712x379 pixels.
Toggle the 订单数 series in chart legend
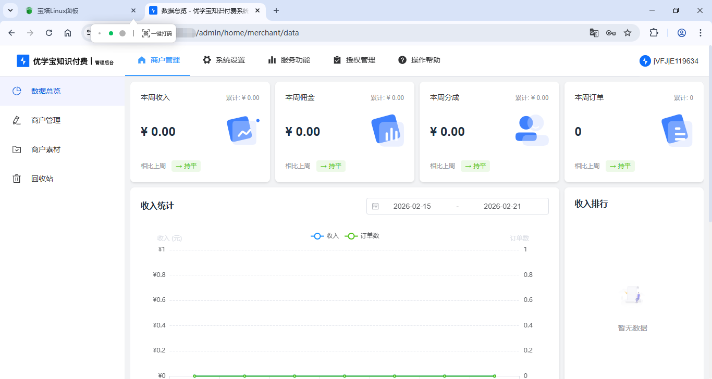pos(362,236)
